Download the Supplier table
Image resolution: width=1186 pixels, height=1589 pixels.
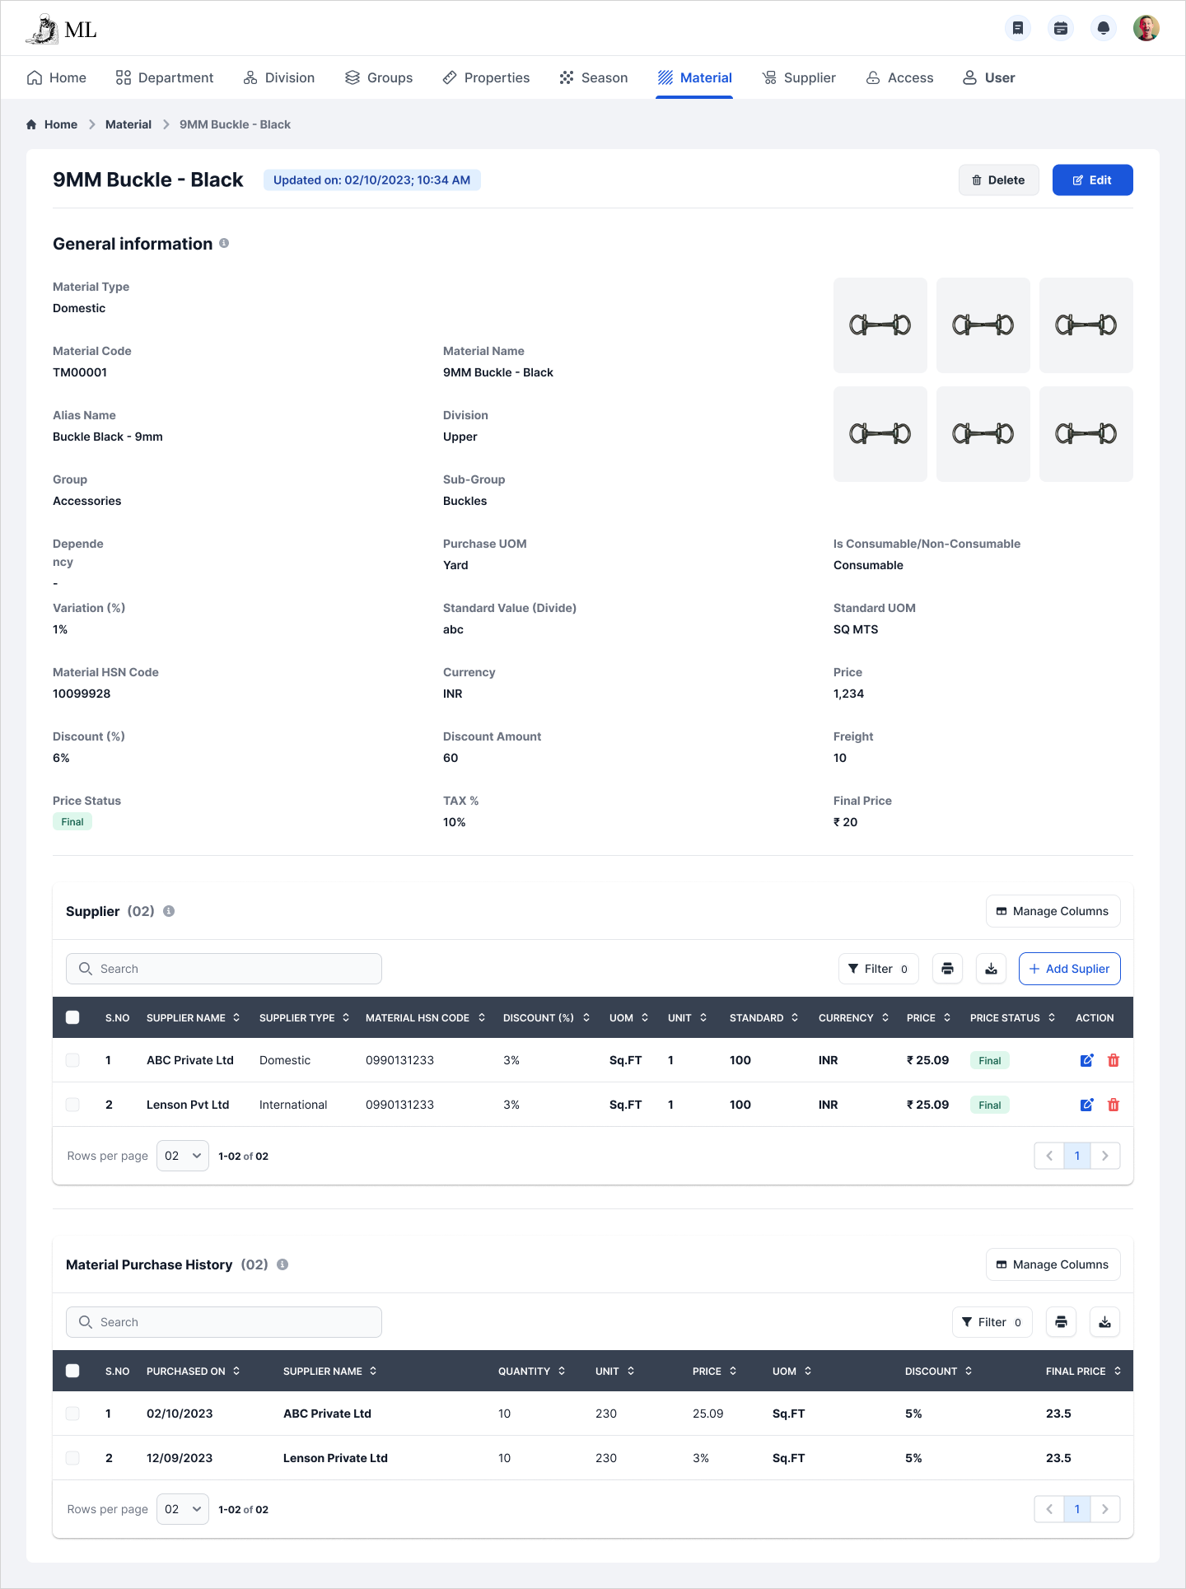991,969
